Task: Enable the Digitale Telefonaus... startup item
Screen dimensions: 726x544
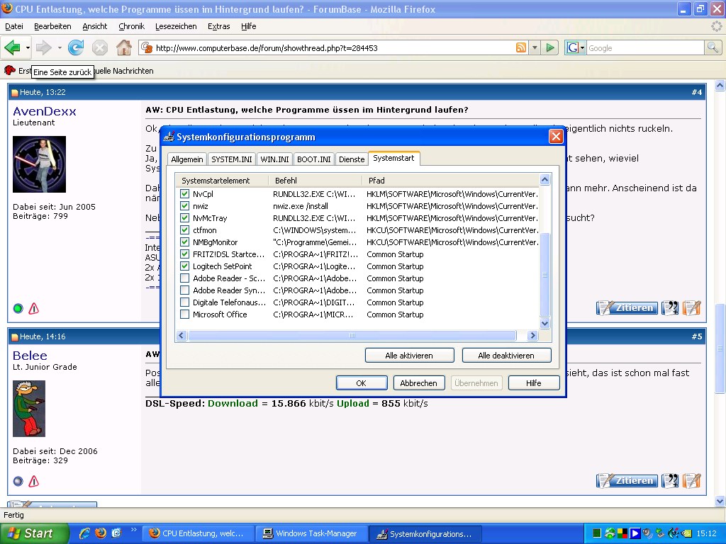Action: (185, 302)
